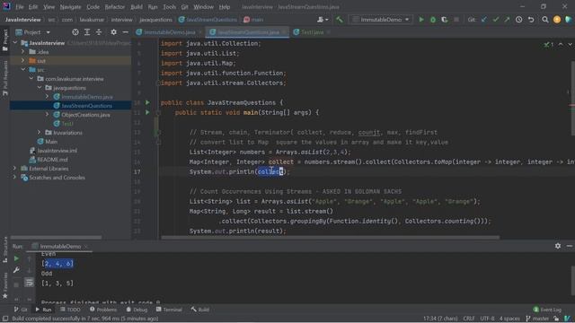Click Git update project arrow icon
575x323 pixels.
click(x=484, y=20)
